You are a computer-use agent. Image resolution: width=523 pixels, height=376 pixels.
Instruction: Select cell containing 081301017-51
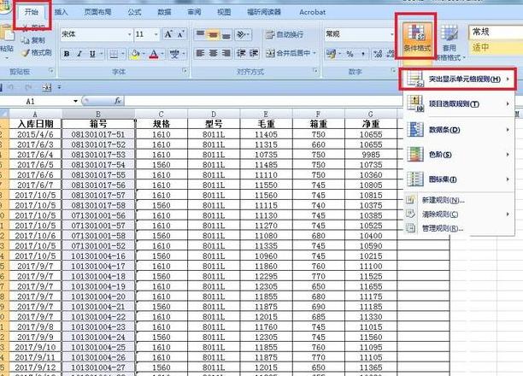(x=98, y=134)
